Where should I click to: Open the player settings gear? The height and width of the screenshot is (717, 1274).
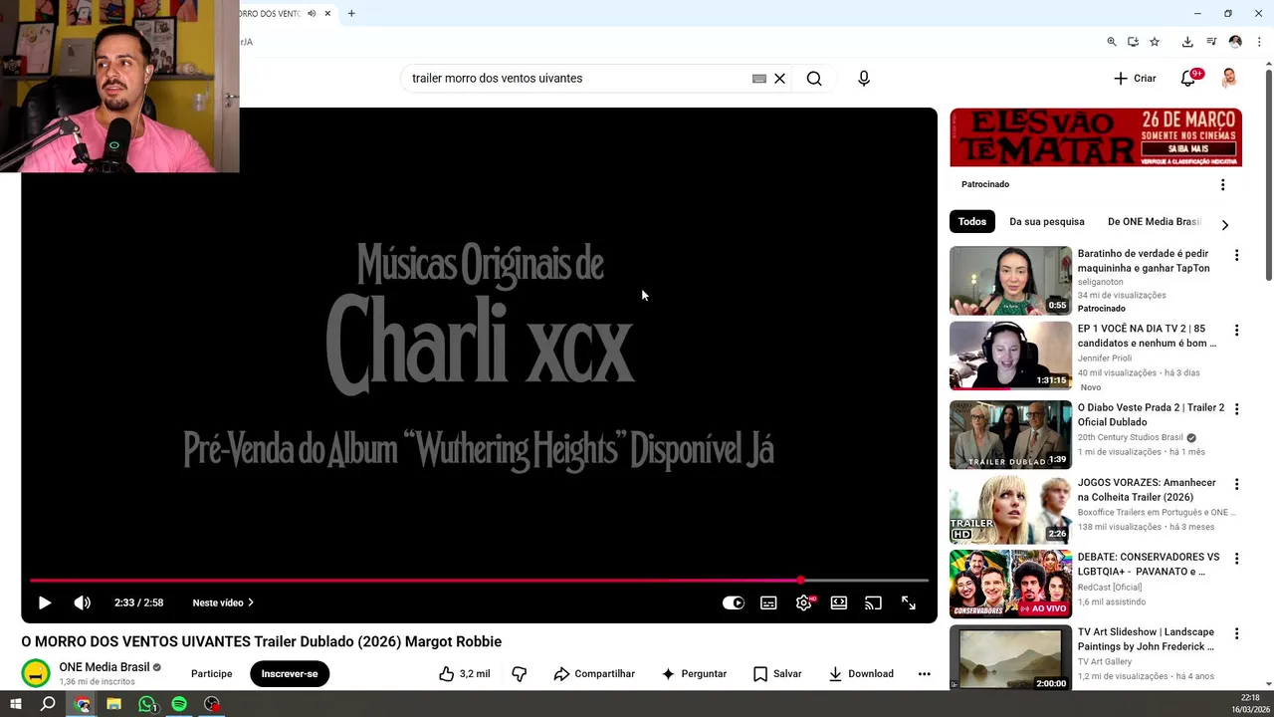804,602
